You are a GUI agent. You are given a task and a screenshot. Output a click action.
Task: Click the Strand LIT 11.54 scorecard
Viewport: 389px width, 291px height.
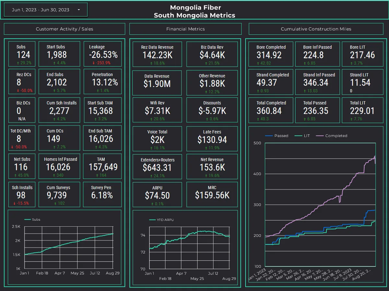click(362, 82)
